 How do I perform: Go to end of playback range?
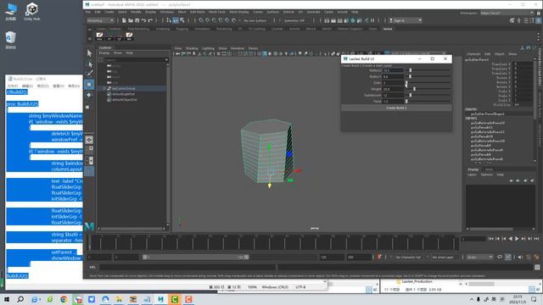[x=536, y=239]
